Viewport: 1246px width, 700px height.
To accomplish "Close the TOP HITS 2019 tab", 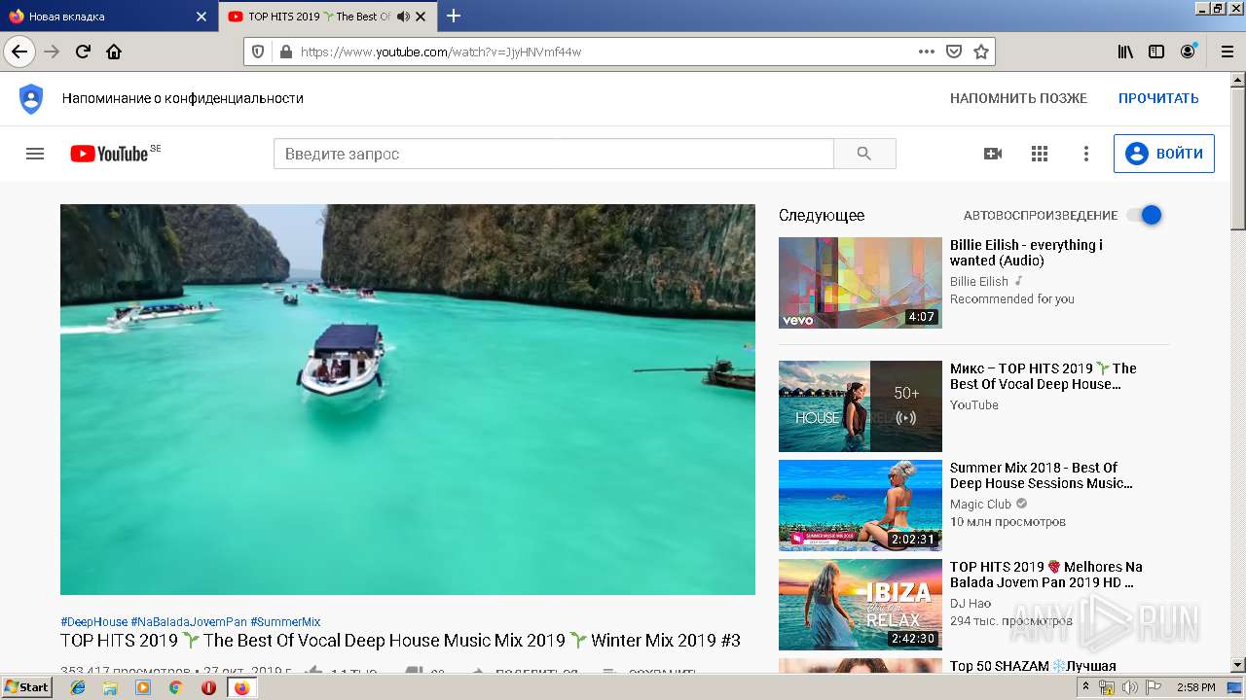I will [421, 17].
